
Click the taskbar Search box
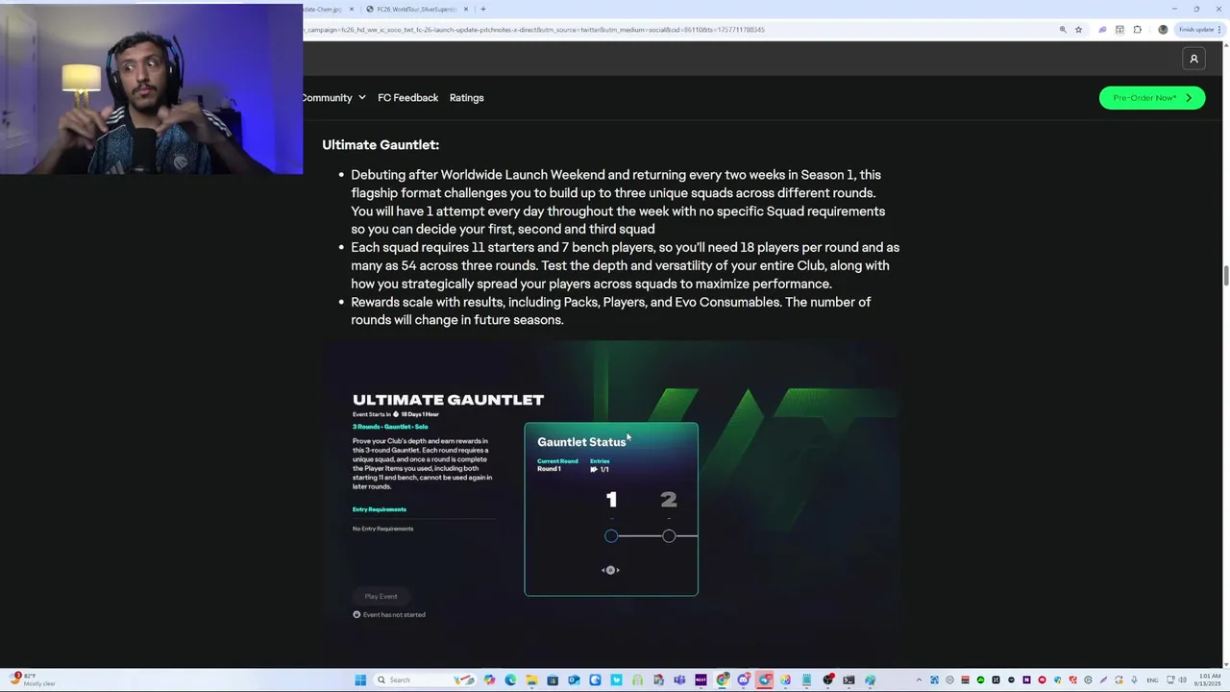coord(424,680)
